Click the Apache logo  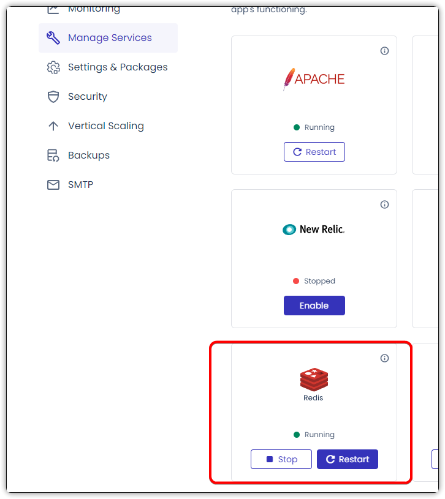(314, 79)
